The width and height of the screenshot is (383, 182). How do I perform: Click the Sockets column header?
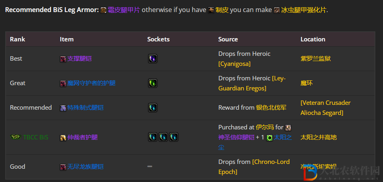click(x=158, y=39)
